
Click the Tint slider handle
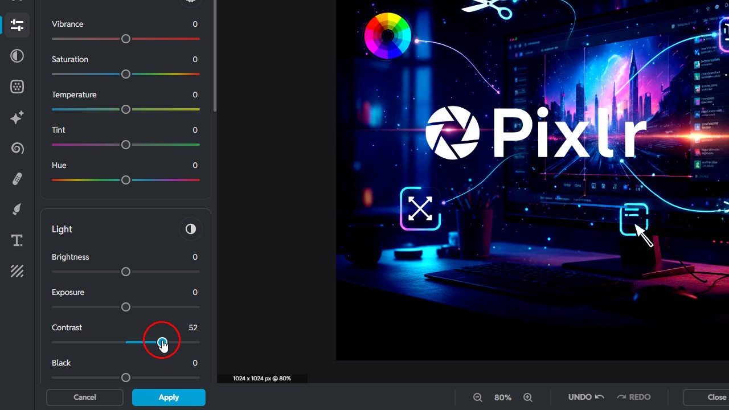click(126, 145)
